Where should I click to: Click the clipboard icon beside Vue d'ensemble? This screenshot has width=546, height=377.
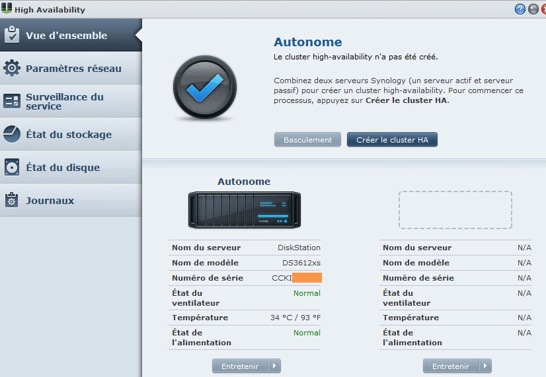[x=12, y=35]
